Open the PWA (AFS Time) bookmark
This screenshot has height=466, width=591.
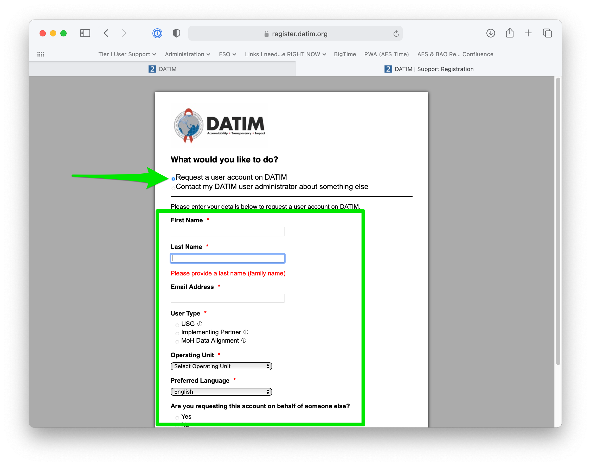[386, 54]
